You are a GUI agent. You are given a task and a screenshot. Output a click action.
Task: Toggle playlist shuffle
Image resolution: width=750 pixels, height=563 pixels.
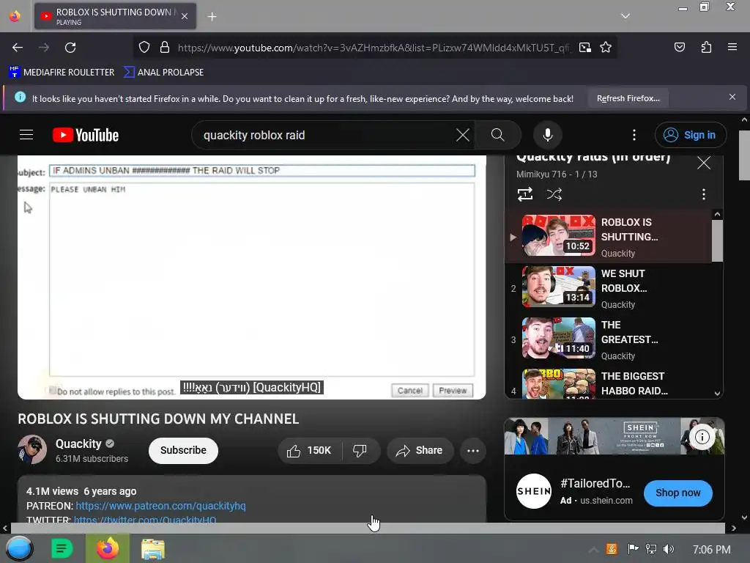pyautogui.click(x=554, y=194)
